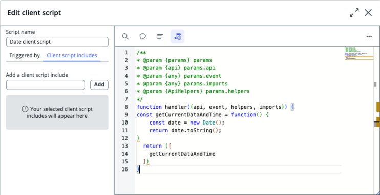Click the '@param {api} params.api' line

(176, 68)
